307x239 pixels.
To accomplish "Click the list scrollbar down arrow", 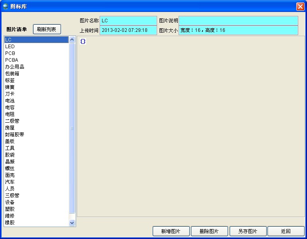I will tap(72, 223).
